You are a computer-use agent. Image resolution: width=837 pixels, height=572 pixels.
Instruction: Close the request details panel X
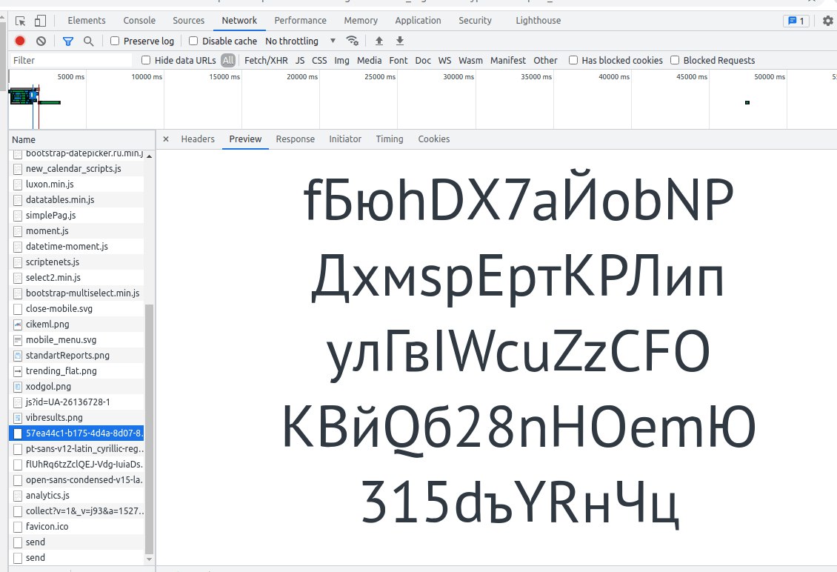[166, 139]
